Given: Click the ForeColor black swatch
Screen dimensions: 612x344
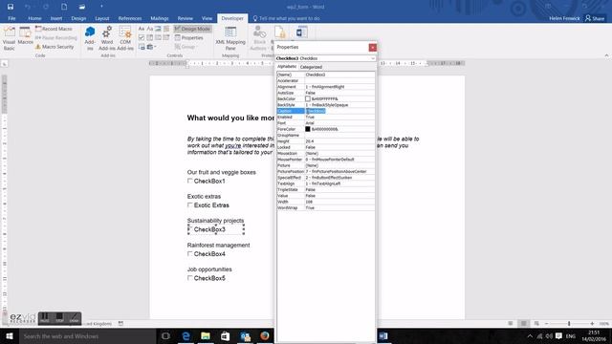Looking at the screenshot, I should pyautogui.click(x=308, y=129).
